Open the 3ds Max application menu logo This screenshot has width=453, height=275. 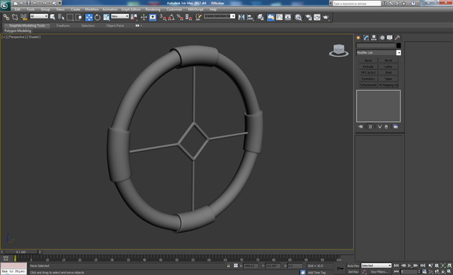[5, 5]
